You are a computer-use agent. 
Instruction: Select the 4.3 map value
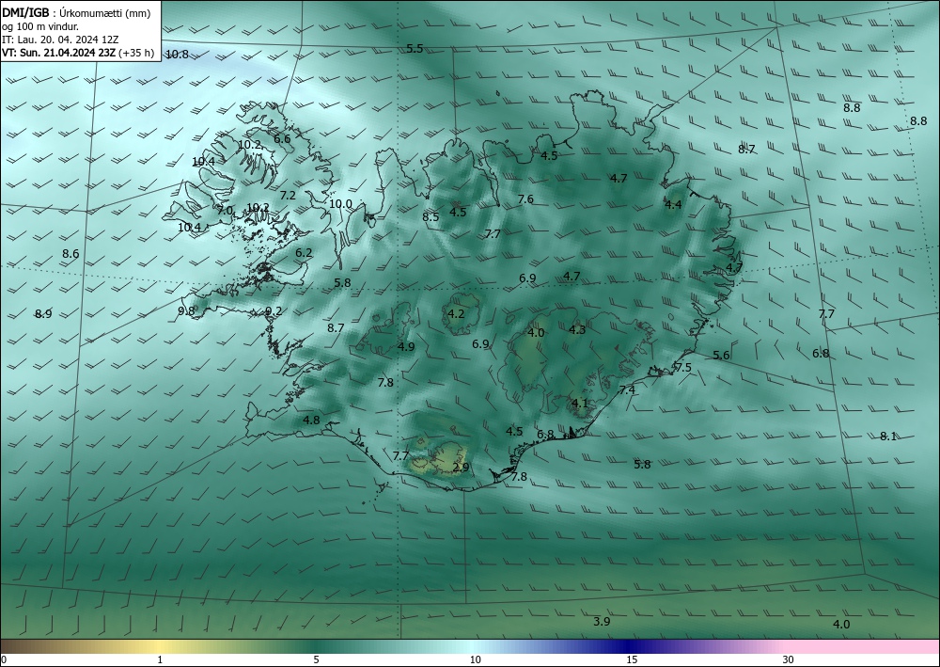click(x=577, y=329)
